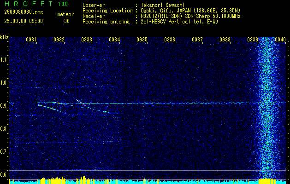Click the filename 2509080930.png
The height and width of the screenshot is (184, 290).
24,12
